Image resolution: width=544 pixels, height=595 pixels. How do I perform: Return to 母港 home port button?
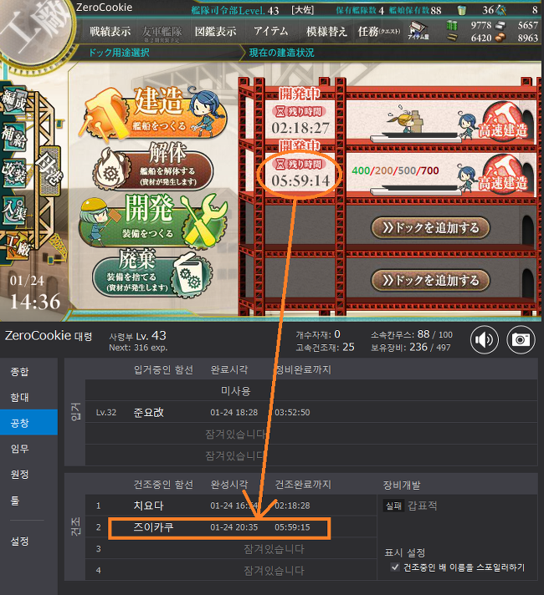coord(49,170)
